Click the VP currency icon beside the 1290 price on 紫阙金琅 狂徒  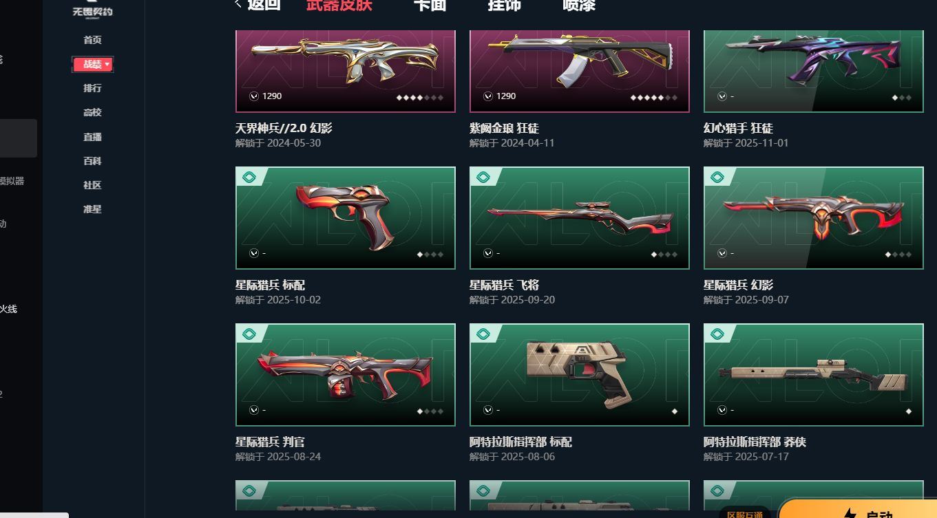(488, 96)
